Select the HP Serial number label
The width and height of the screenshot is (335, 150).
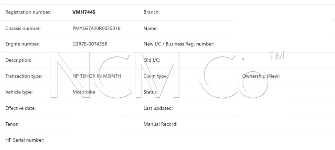(x=25, y=140)
